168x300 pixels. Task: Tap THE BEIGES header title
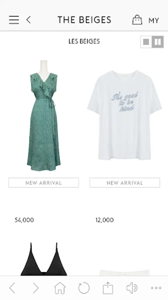tap(84, 20)
